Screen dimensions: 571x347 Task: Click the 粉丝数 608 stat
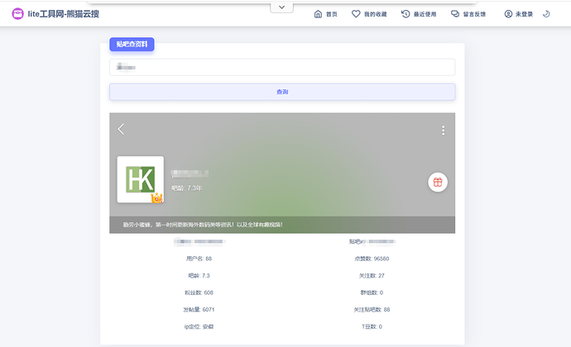coord(199,292)
